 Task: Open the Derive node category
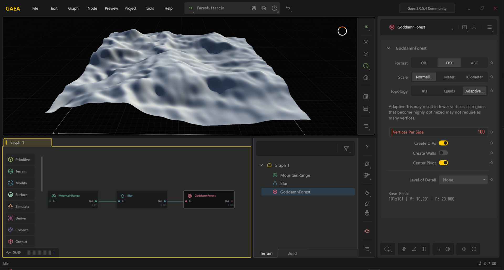[x=20, y=218]
